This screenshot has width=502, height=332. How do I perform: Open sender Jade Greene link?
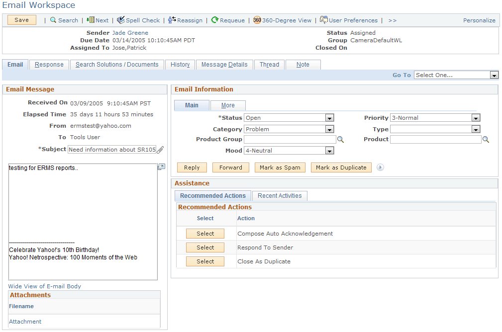pos(130,33)
